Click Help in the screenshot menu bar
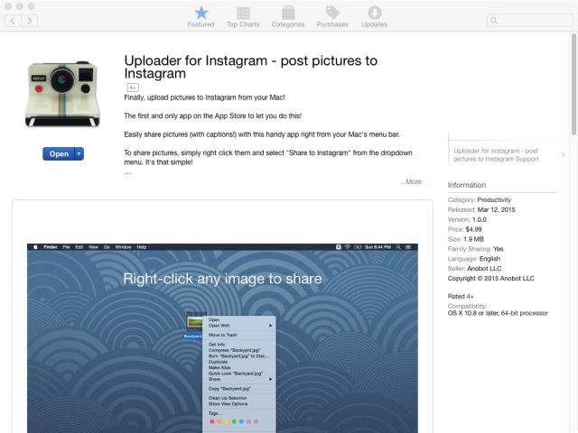Image resolution: width=578 pixels, height=433 pixels. (x=142, y=247)
